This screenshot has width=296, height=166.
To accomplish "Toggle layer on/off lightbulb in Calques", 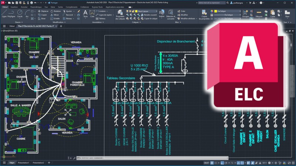I will (127, 11).
